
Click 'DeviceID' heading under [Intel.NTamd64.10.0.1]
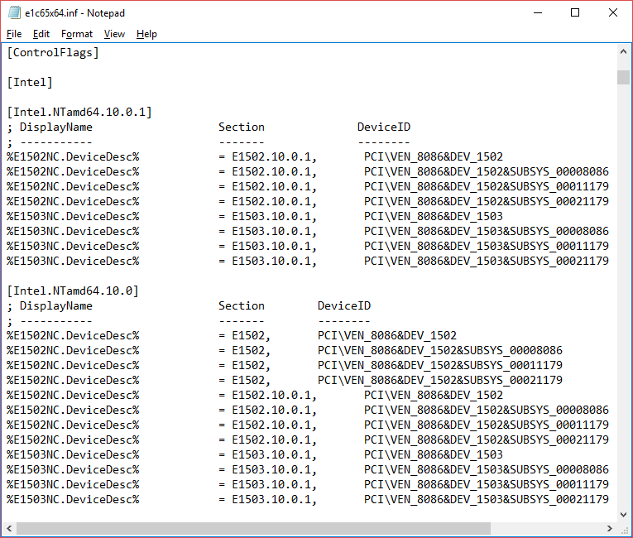[384, 127]
